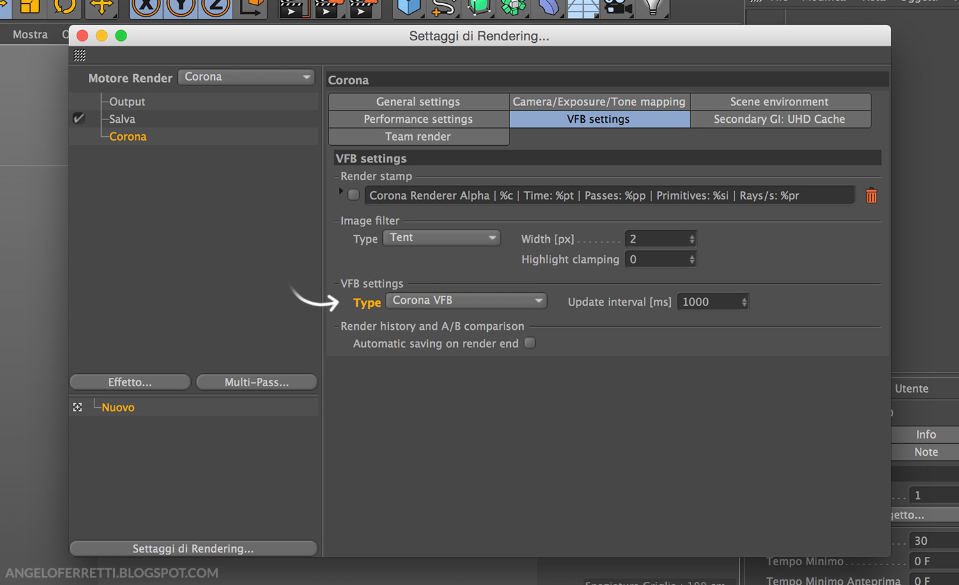The image size is (959, 585).
Task: Click the Update interval stepper arrows
Action: pyautogui.click(x=744, y=302)
